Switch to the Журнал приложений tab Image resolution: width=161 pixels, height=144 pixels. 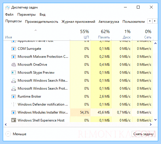coord(78,22)
